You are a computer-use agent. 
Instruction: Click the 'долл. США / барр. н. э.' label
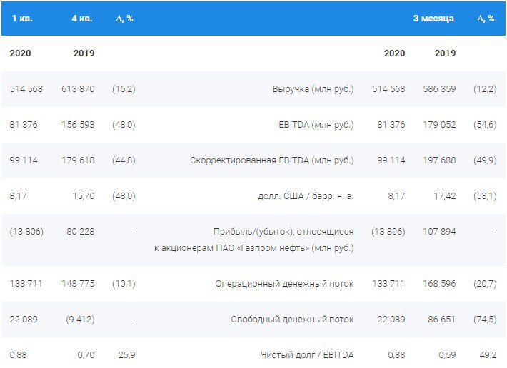306,196
